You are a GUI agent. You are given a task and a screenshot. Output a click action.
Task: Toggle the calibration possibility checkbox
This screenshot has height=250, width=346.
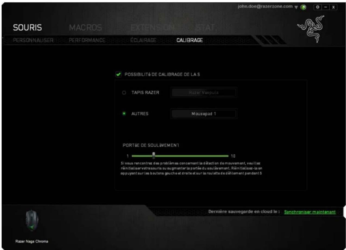click(118, 74)
